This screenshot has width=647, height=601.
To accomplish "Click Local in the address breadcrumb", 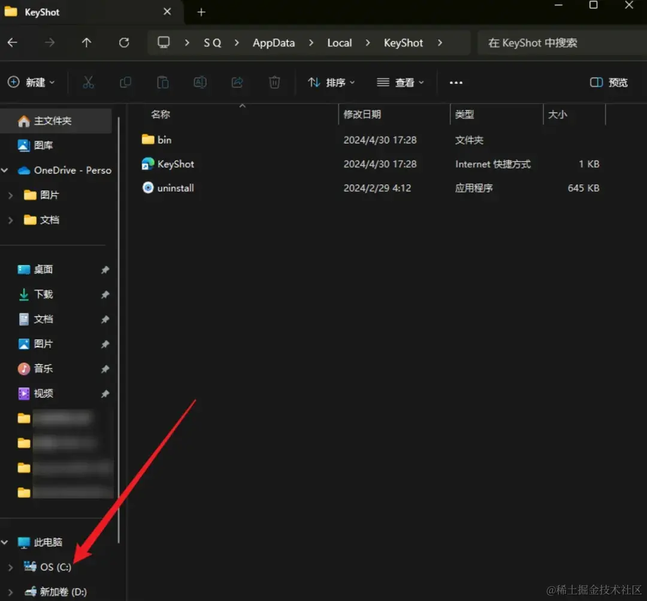I will click(x=340, y=43).
